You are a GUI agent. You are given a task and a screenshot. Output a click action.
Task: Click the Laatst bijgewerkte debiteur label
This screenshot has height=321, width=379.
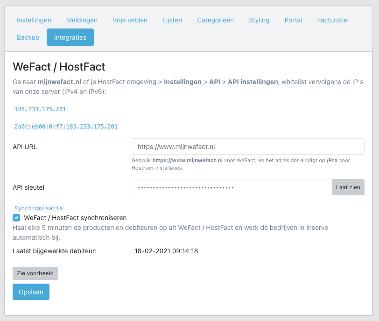[55, 251]
